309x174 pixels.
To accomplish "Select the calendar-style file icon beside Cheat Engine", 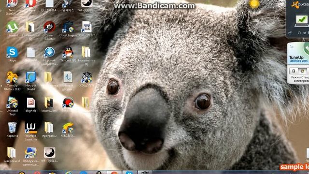I will tap(86, 29).
